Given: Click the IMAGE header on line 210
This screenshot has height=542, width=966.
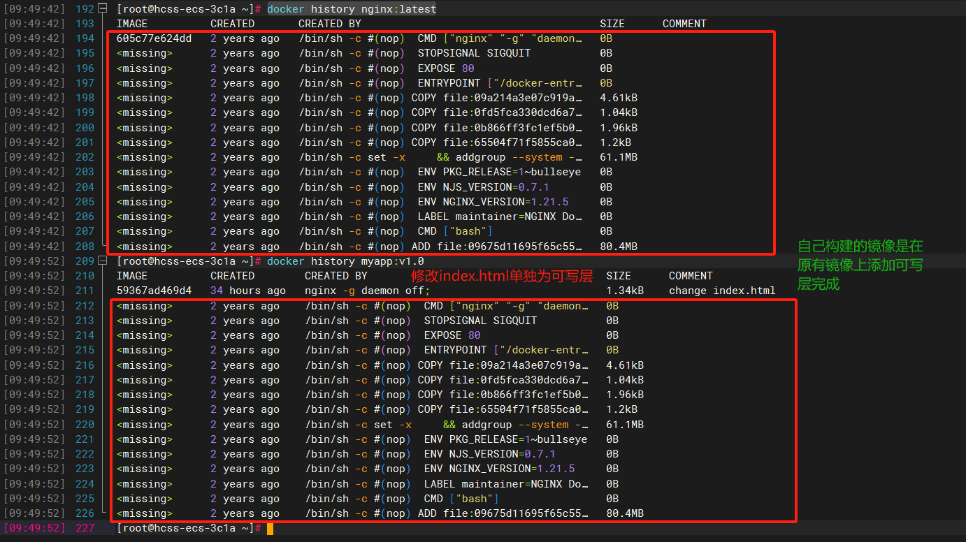Looking at the screenshot, I should [132, 276].
